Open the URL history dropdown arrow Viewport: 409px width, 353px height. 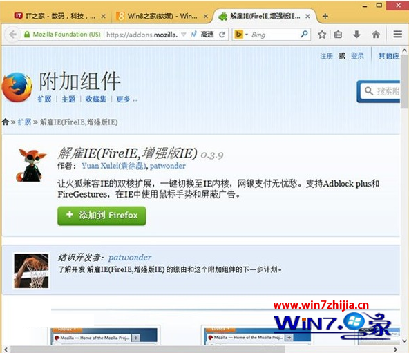tap(184, 35)
